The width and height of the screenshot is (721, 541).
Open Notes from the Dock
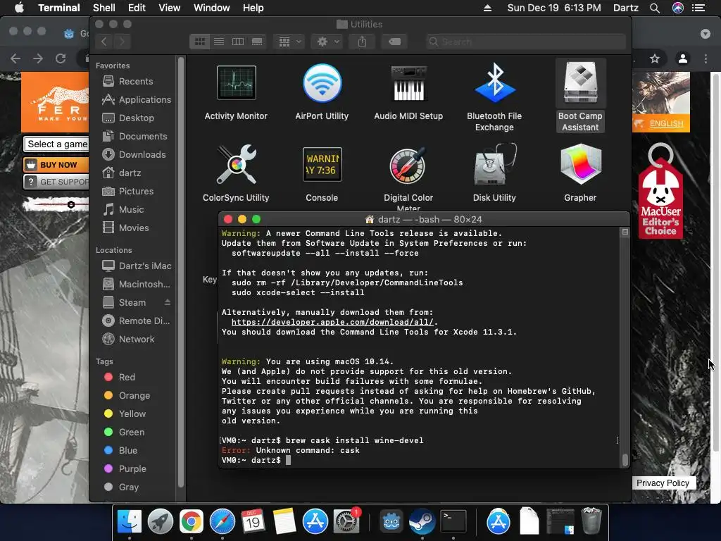point(284,521)
